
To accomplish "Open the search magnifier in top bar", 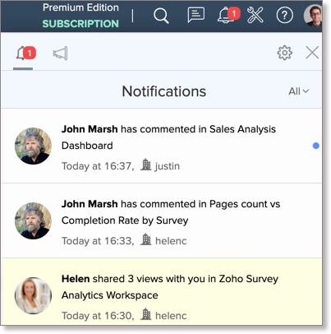I will 161,16.
